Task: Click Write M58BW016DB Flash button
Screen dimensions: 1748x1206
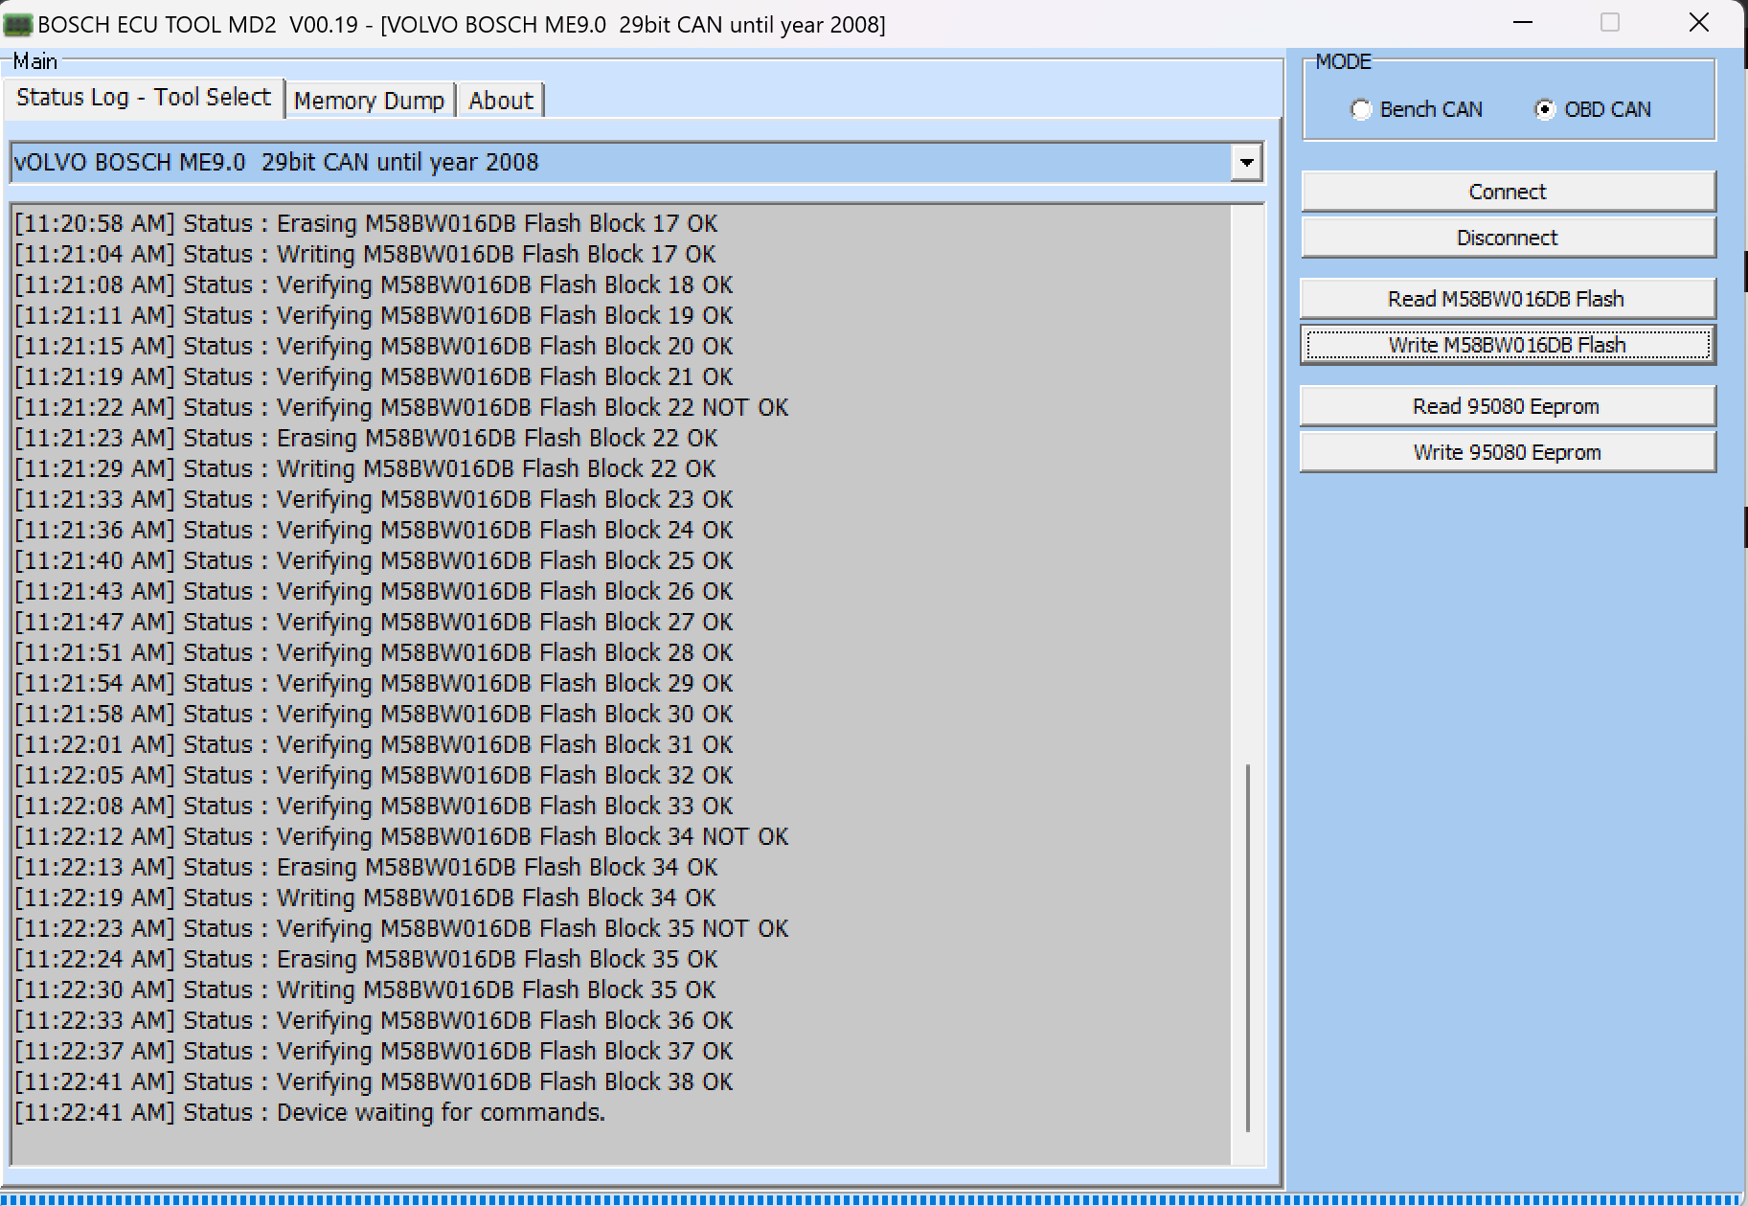Action: (1508, 345)
